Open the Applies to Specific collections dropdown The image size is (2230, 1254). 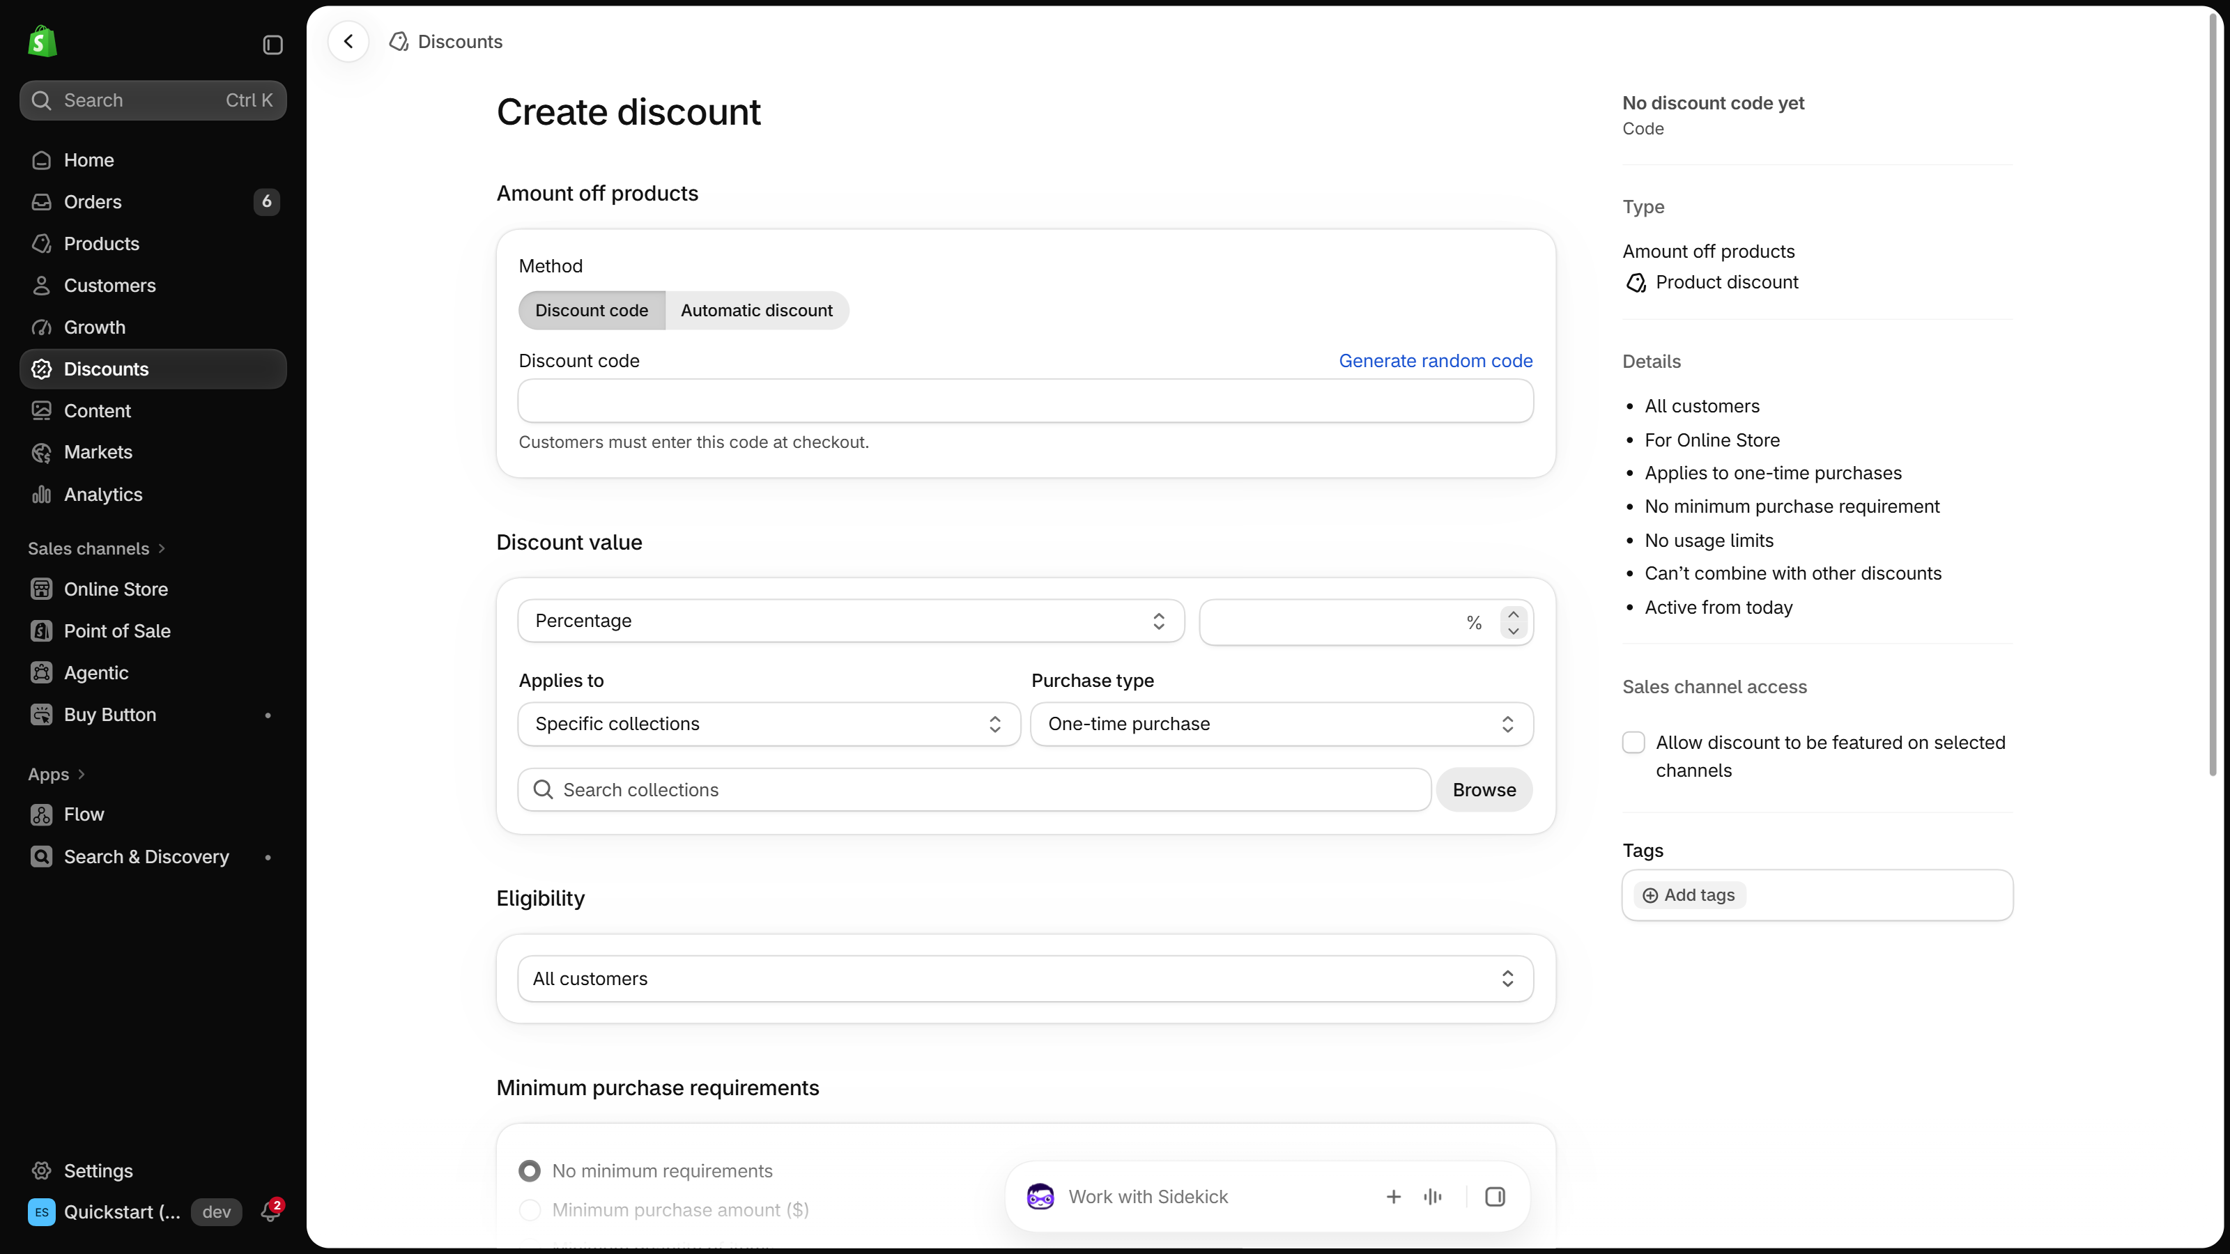click(x=769, y=724)
